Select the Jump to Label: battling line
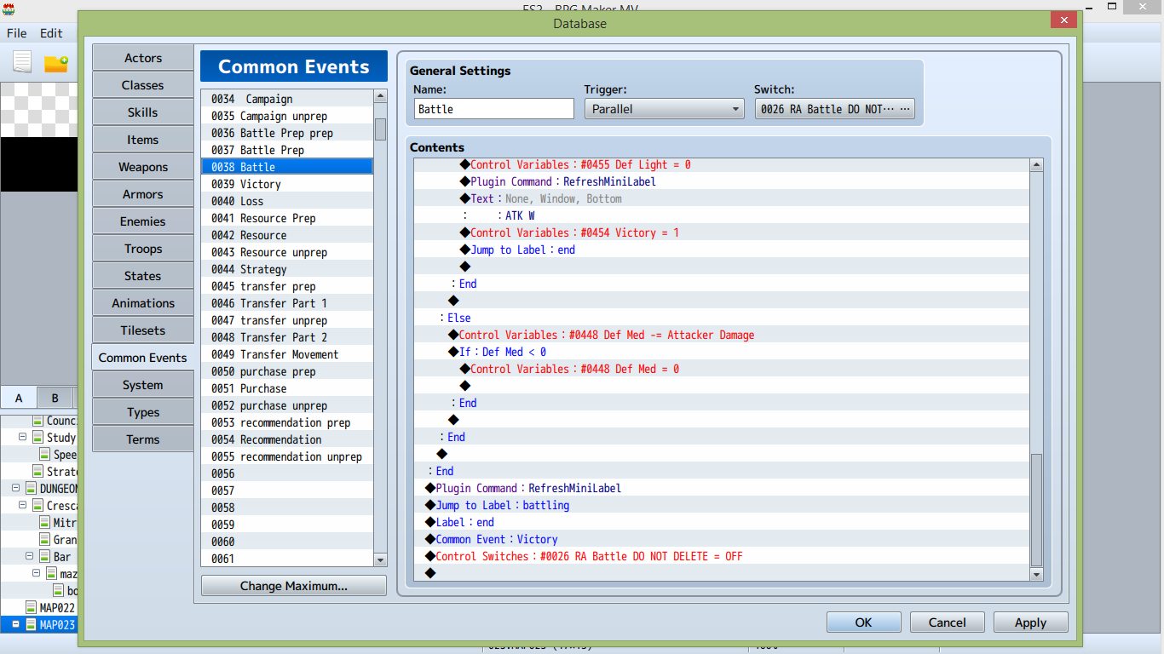Viewport: 1164px width, 654px height. click(722, 505)
